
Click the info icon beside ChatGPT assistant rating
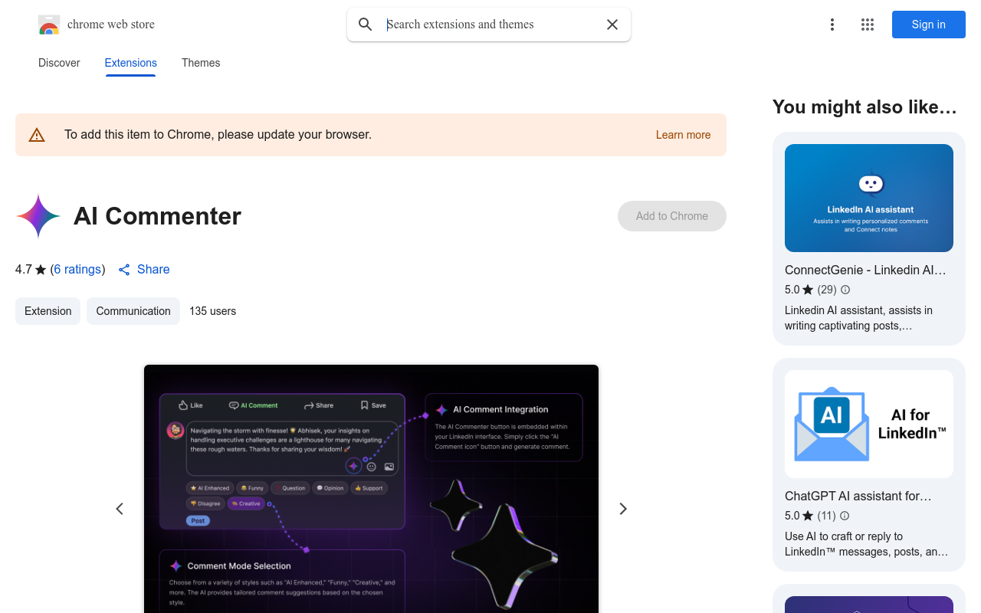click(845, 516)
